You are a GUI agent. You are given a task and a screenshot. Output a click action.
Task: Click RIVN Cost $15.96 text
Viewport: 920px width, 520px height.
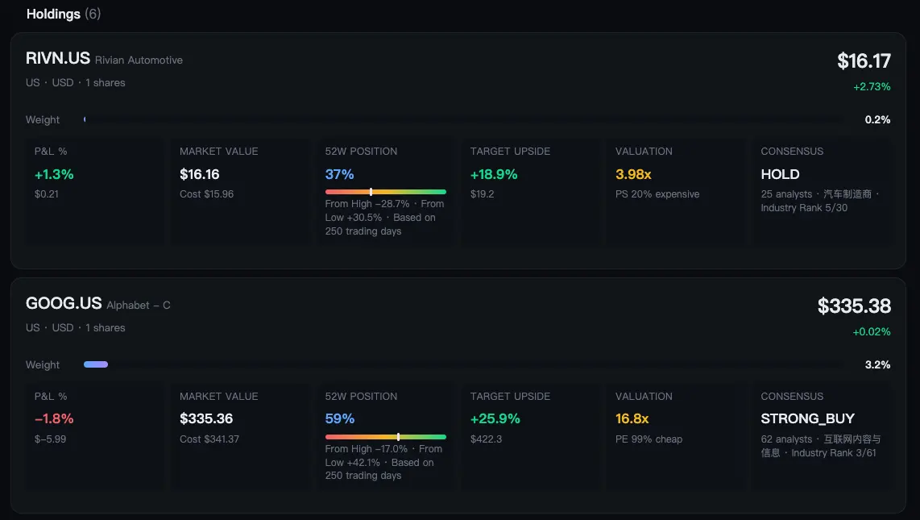click(206, 194)
